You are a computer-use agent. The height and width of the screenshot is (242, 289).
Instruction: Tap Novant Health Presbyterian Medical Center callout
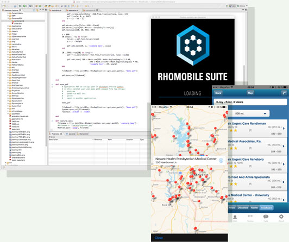[189, 161]
